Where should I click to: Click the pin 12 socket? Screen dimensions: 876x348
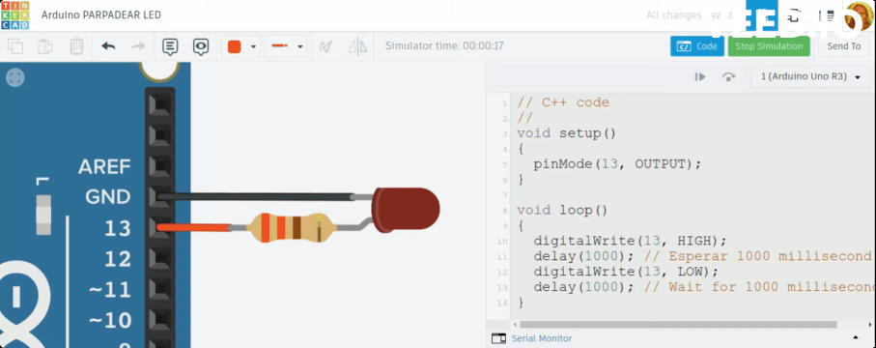pos(160,258)
